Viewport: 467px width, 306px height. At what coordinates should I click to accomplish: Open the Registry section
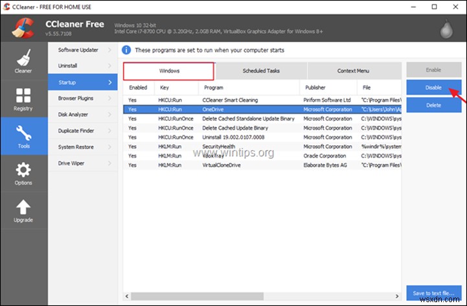(x=23, y=99)
